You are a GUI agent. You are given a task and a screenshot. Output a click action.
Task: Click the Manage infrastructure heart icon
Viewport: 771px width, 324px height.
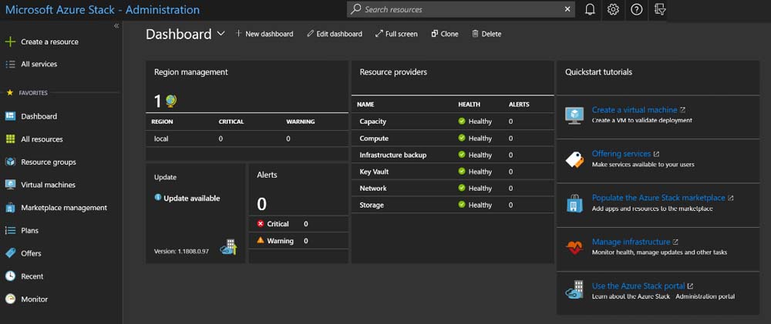pyautogui.click(x=574, y=247)
